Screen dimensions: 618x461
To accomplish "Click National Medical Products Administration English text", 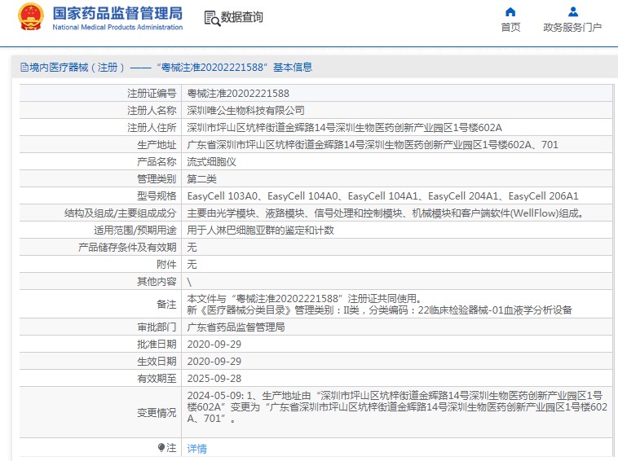I will (117, 28).
